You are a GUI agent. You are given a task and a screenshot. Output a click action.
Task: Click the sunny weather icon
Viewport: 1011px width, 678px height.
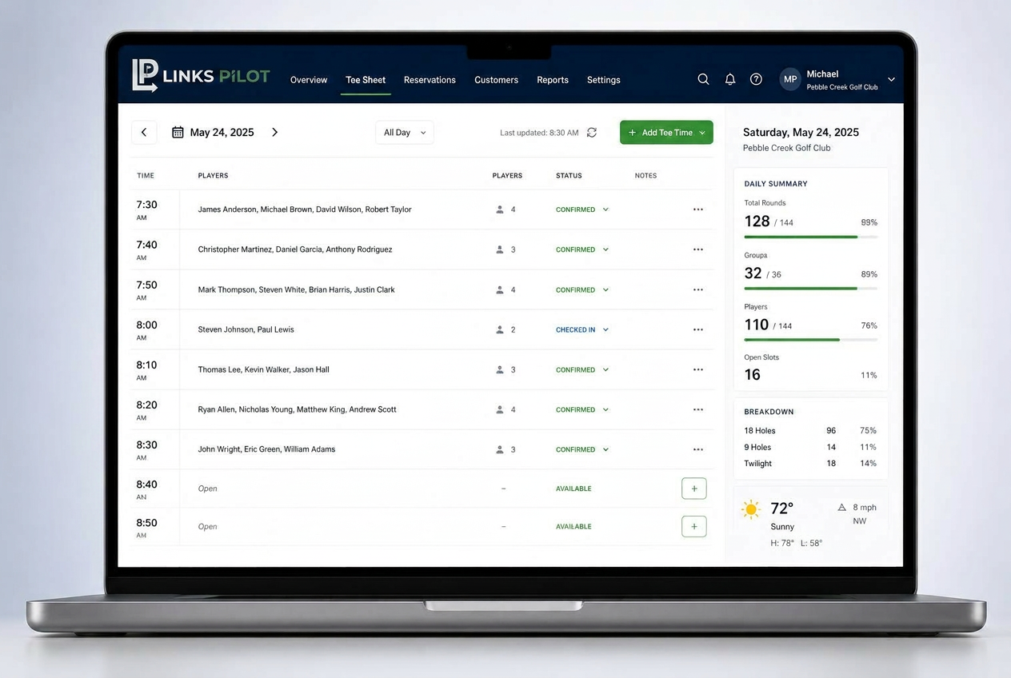click(751, 510)
